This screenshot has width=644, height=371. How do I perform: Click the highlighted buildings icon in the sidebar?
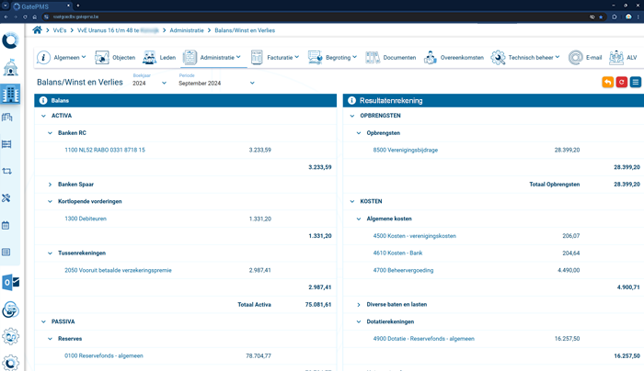(x=10, y=94)
